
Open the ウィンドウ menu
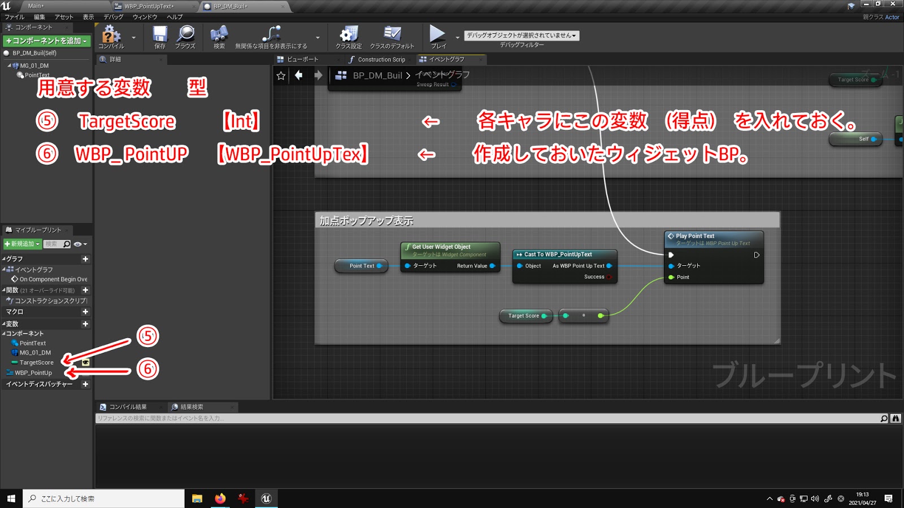145,17
